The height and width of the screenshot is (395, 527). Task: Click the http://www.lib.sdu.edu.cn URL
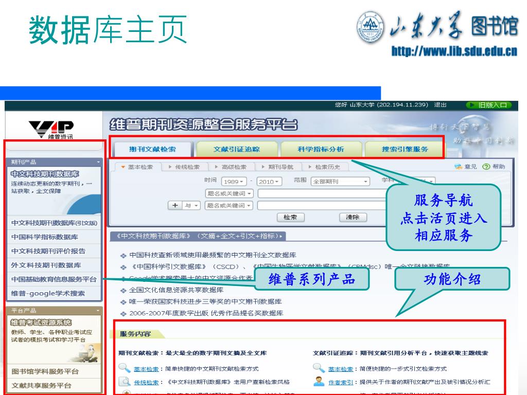pos(454,51)
